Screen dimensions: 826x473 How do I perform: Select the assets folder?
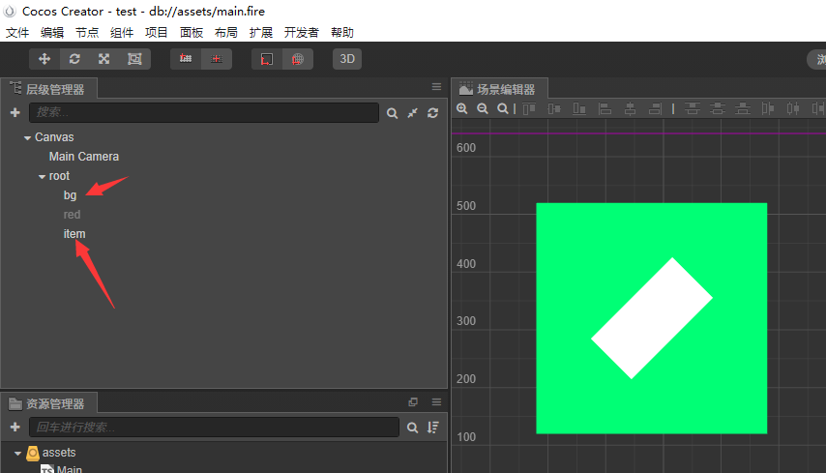pyautogui.click(x=59, y=453)
